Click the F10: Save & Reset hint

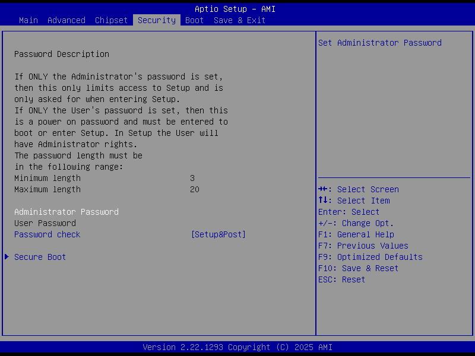point(359,268)
